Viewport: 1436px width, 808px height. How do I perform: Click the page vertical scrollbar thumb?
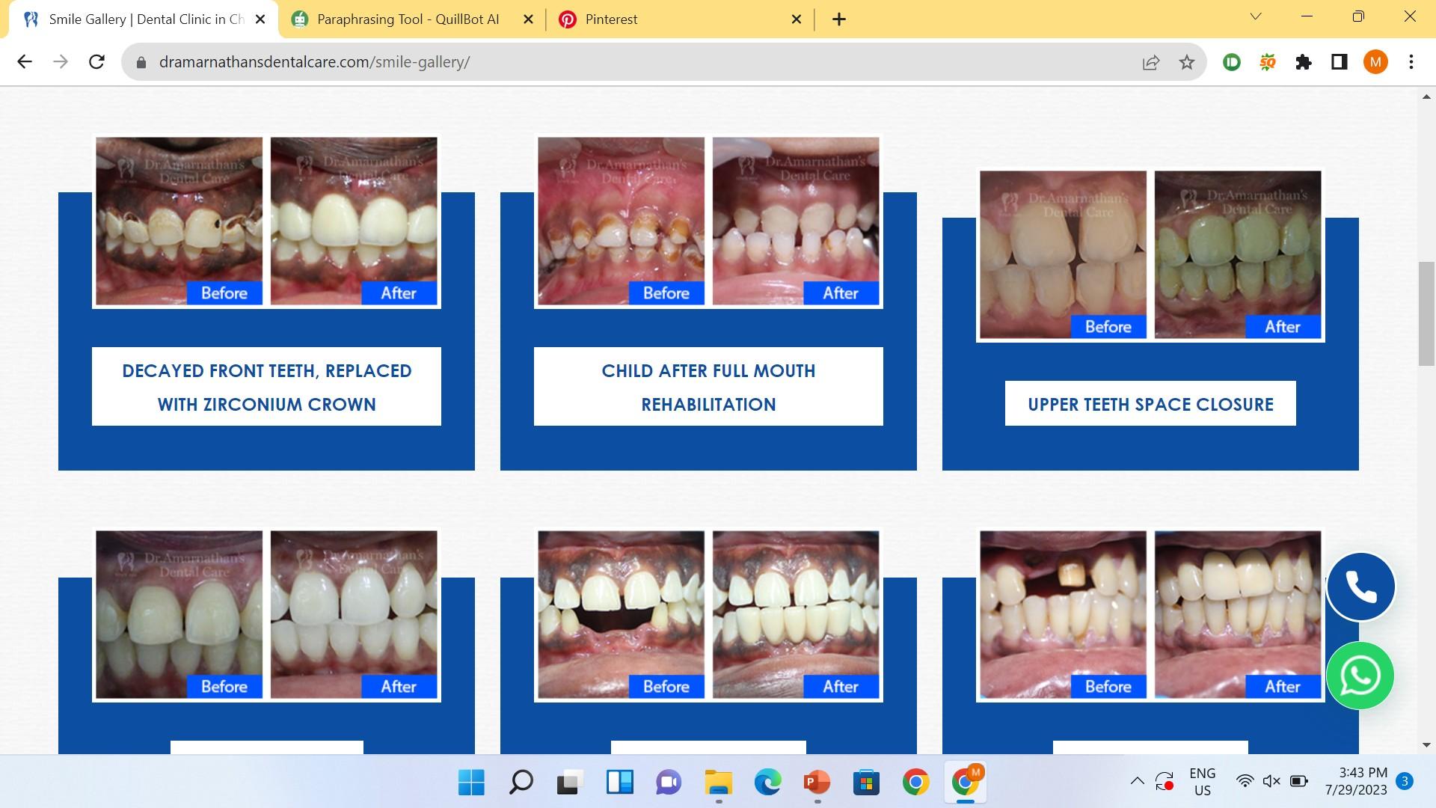(1426, 314)
